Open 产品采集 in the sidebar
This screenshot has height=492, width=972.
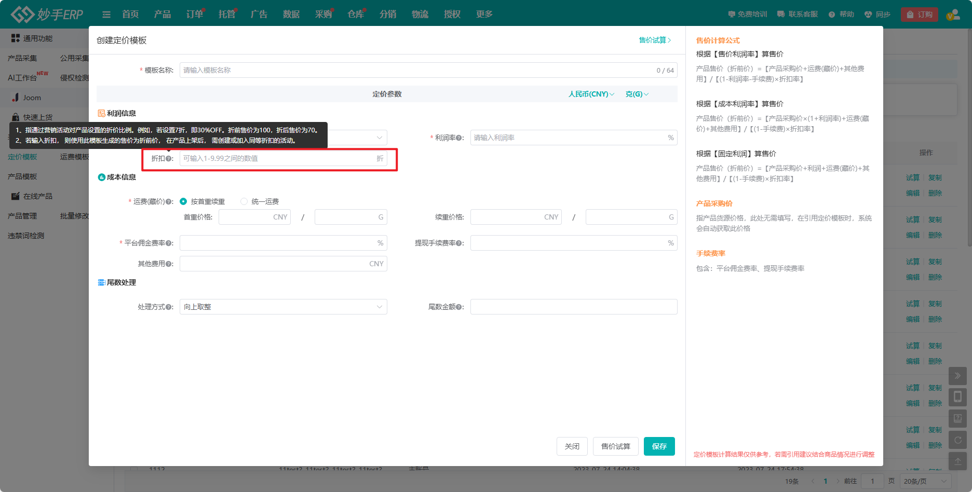[22, 58]
